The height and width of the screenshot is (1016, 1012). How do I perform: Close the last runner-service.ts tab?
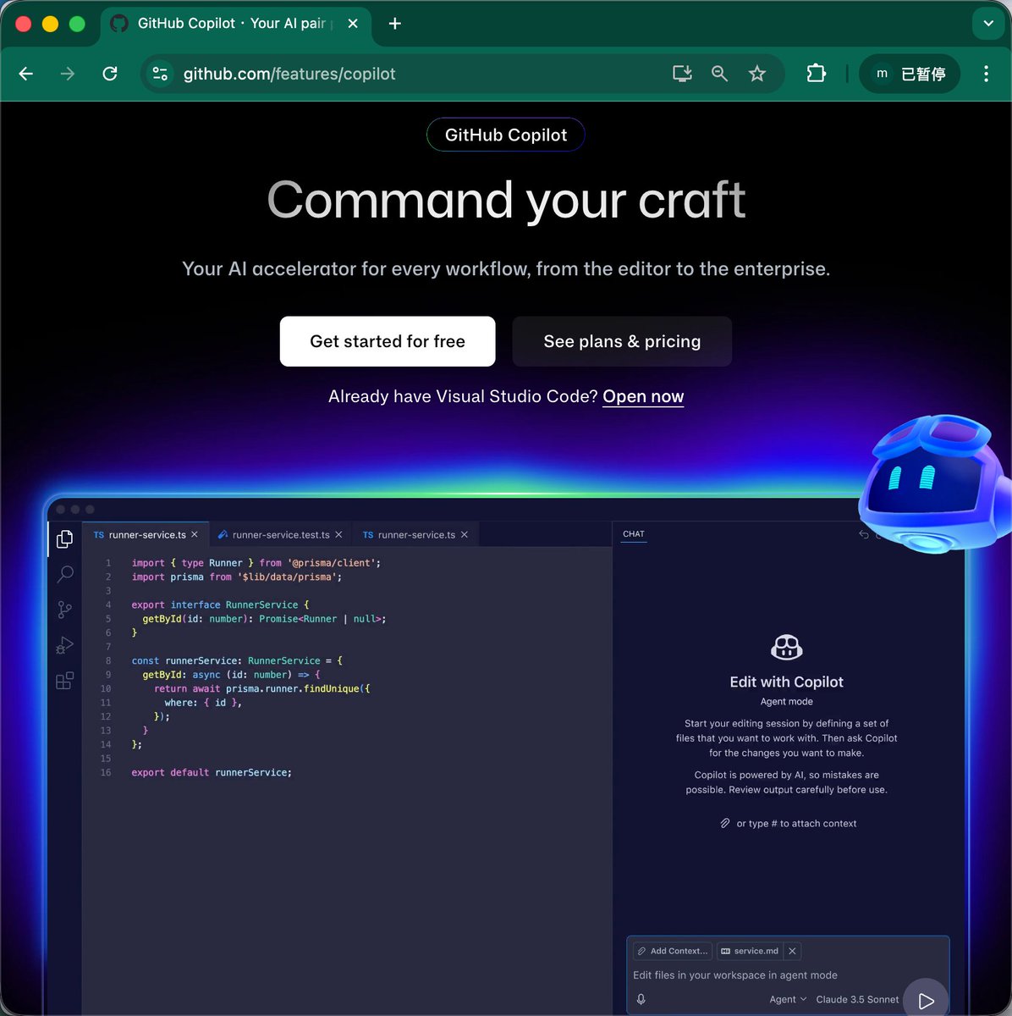[465, 534]
